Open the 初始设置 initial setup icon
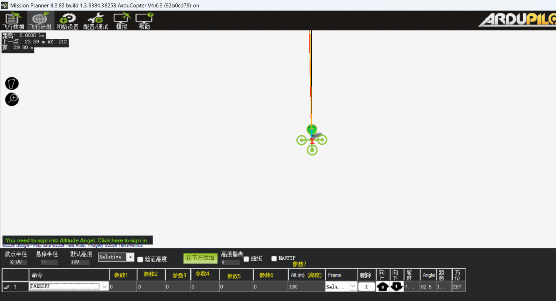 67,21
